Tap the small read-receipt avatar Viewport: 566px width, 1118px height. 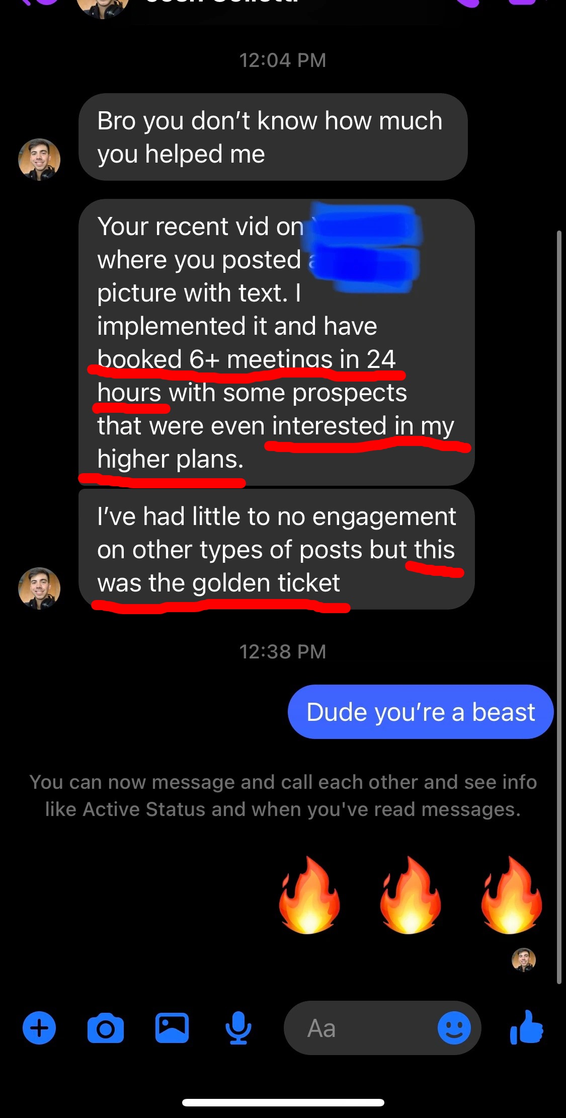point(524,960)
